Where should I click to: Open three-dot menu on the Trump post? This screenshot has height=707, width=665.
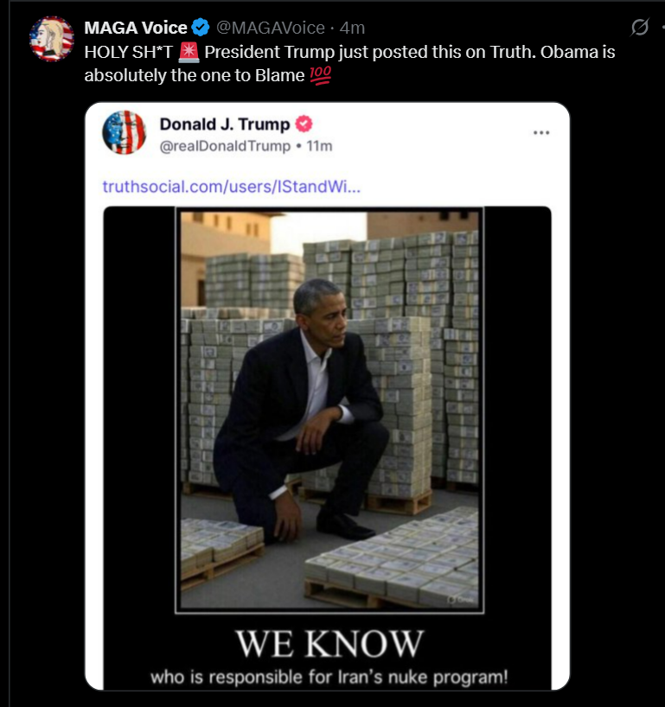(541, 132)
